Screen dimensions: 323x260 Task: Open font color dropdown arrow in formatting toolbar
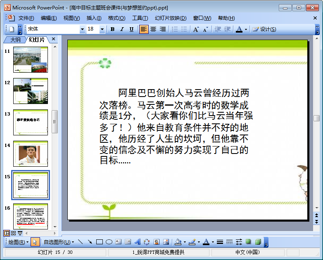tap(246, 29)
